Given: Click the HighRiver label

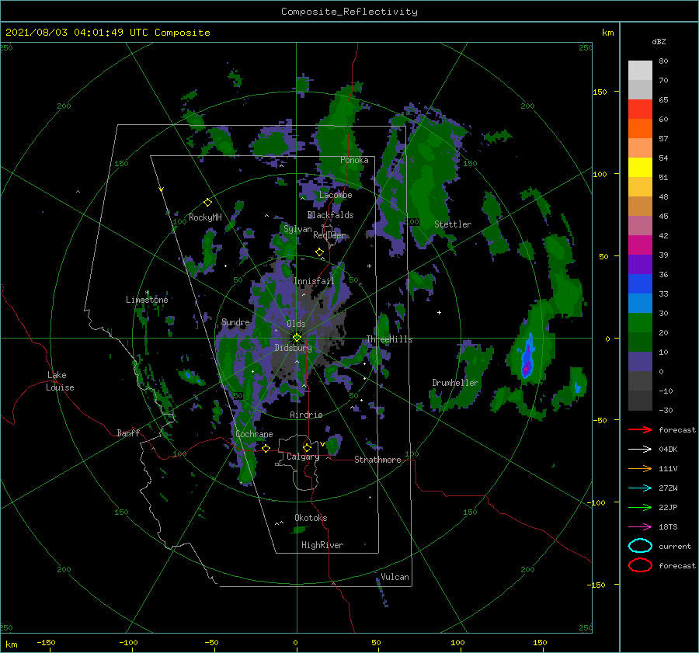Looking at the screenshot, I should [322, 545].
